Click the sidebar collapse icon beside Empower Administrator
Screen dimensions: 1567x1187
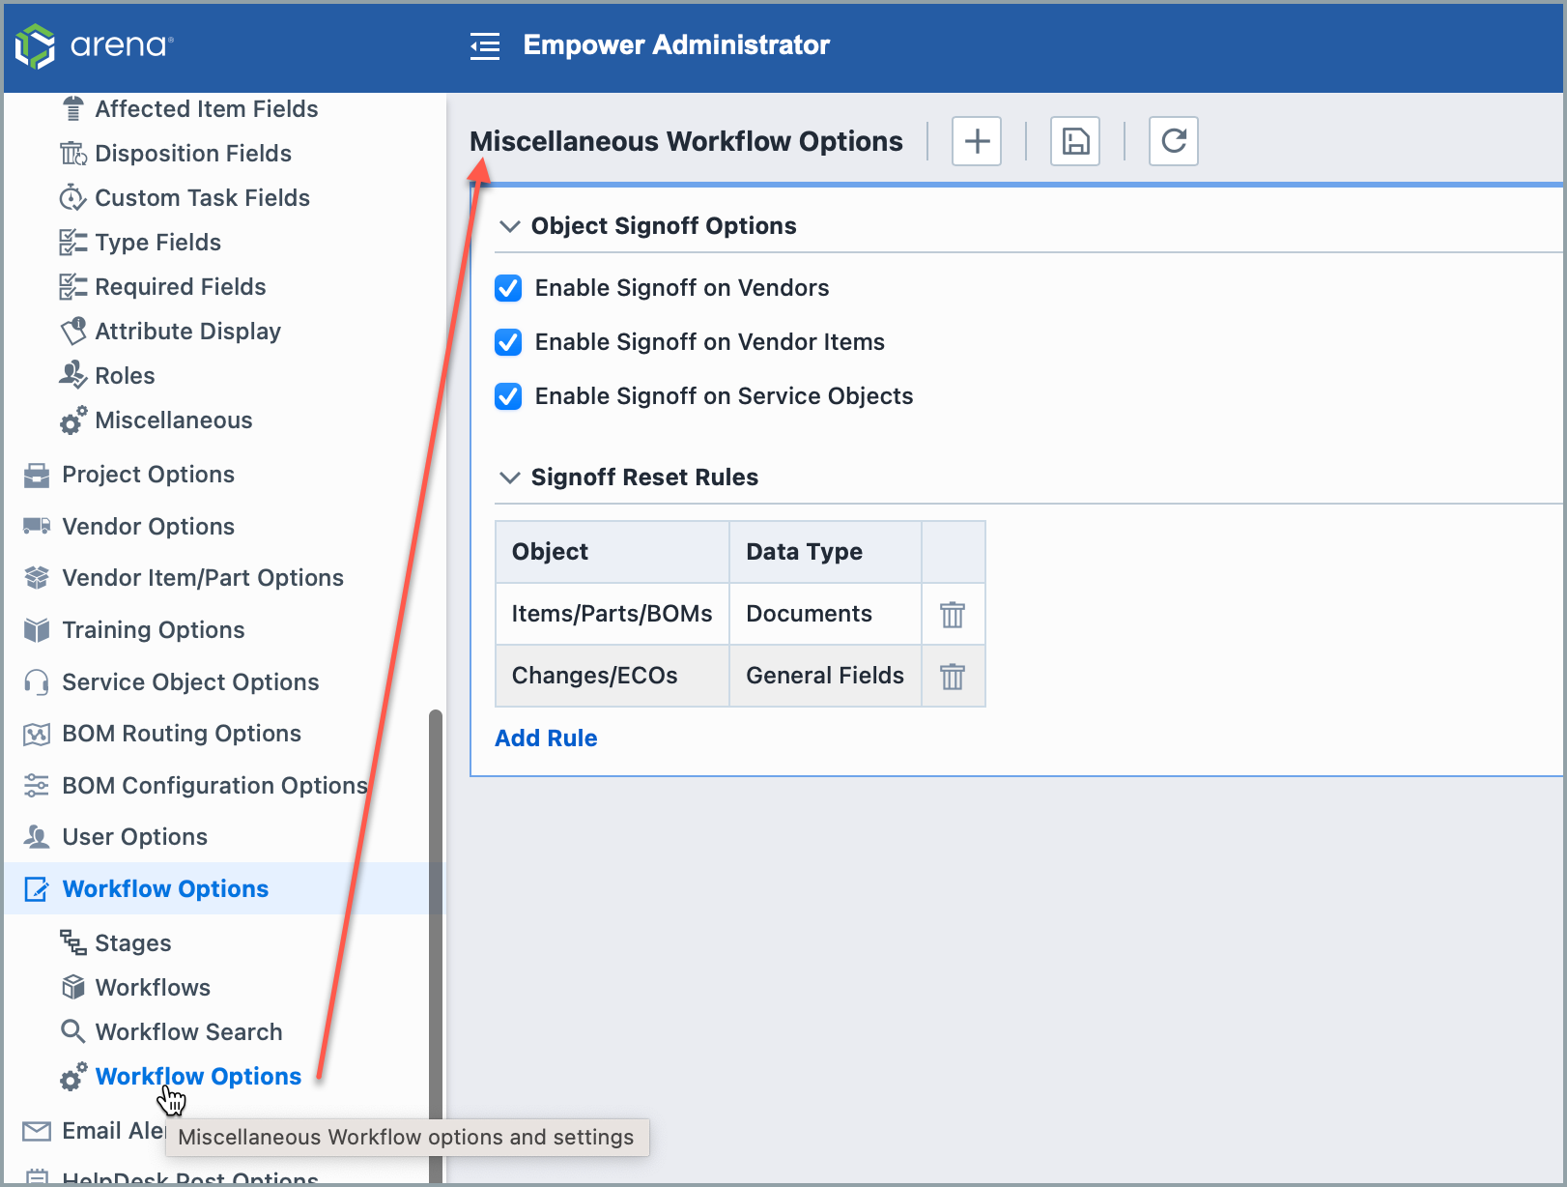485,44
